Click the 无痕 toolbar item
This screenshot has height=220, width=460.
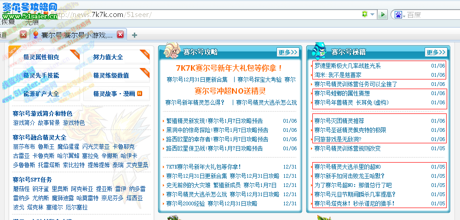(32, 22)
